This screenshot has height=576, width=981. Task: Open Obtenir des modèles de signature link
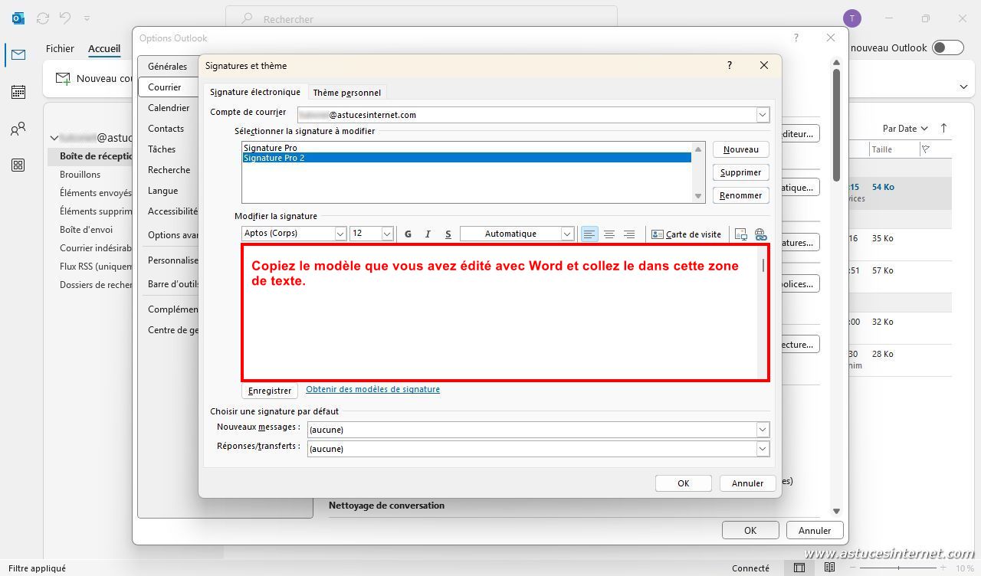372,389
